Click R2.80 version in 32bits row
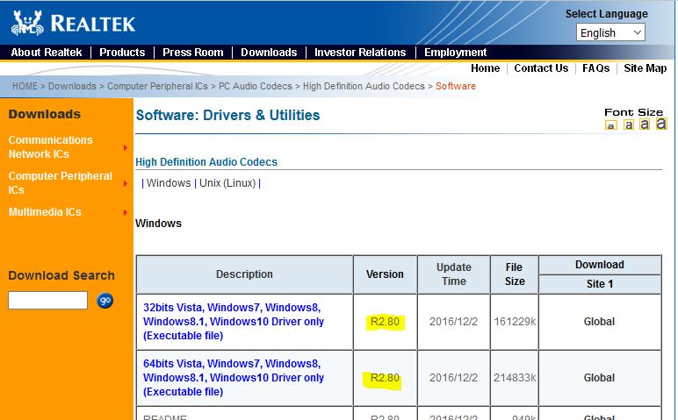Screen dimensions: 678x420 tap(385, 322)
